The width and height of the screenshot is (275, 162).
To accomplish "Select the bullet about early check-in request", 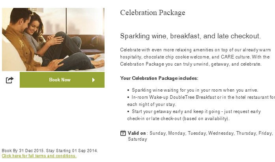I will (x=194, y=115).
